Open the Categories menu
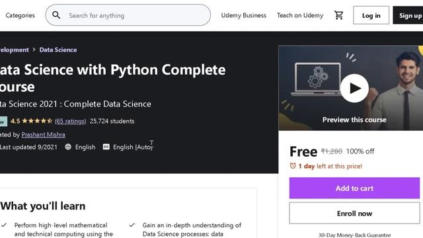The width and height of the screenshot is (423, 238). (x=20, y=15)
